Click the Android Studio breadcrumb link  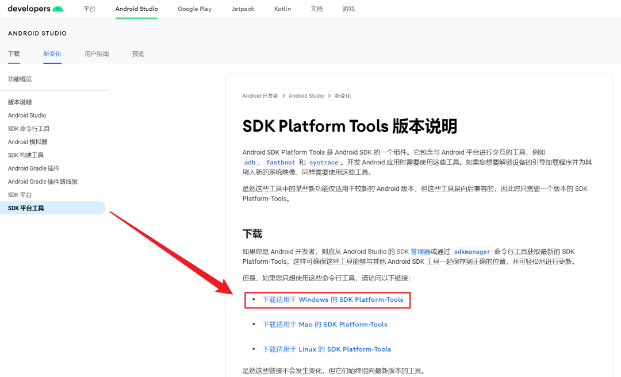[306, 96]
